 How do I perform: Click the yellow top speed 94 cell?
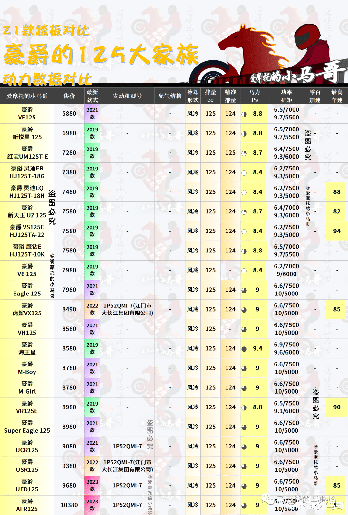[x=337, y=231]
